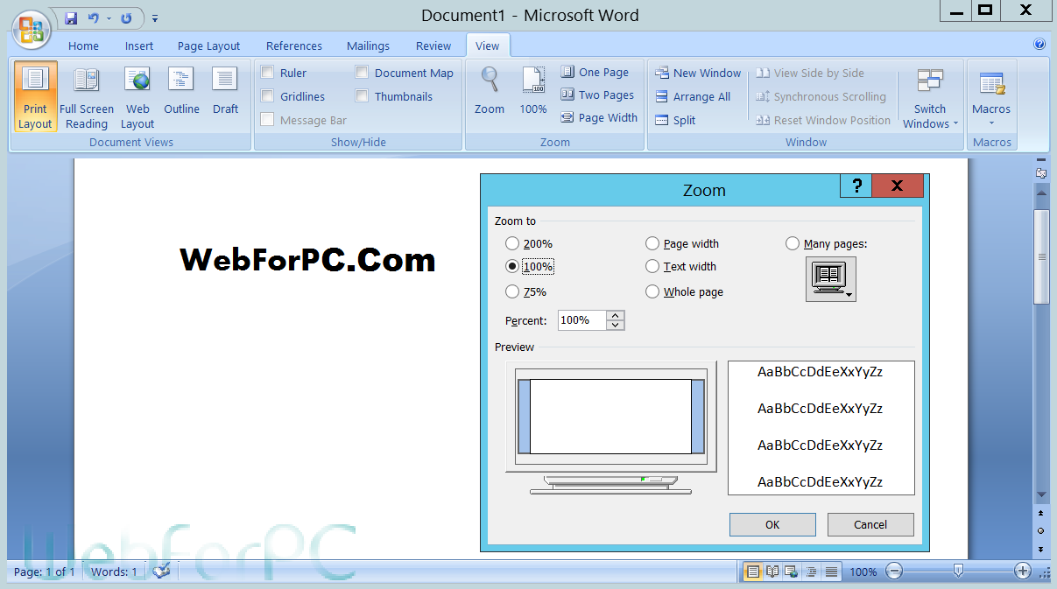The width and height of the screenshot is (1057, 589).
Task: Enable the Gridlines checkbox
Action: [x=267, y=96]
